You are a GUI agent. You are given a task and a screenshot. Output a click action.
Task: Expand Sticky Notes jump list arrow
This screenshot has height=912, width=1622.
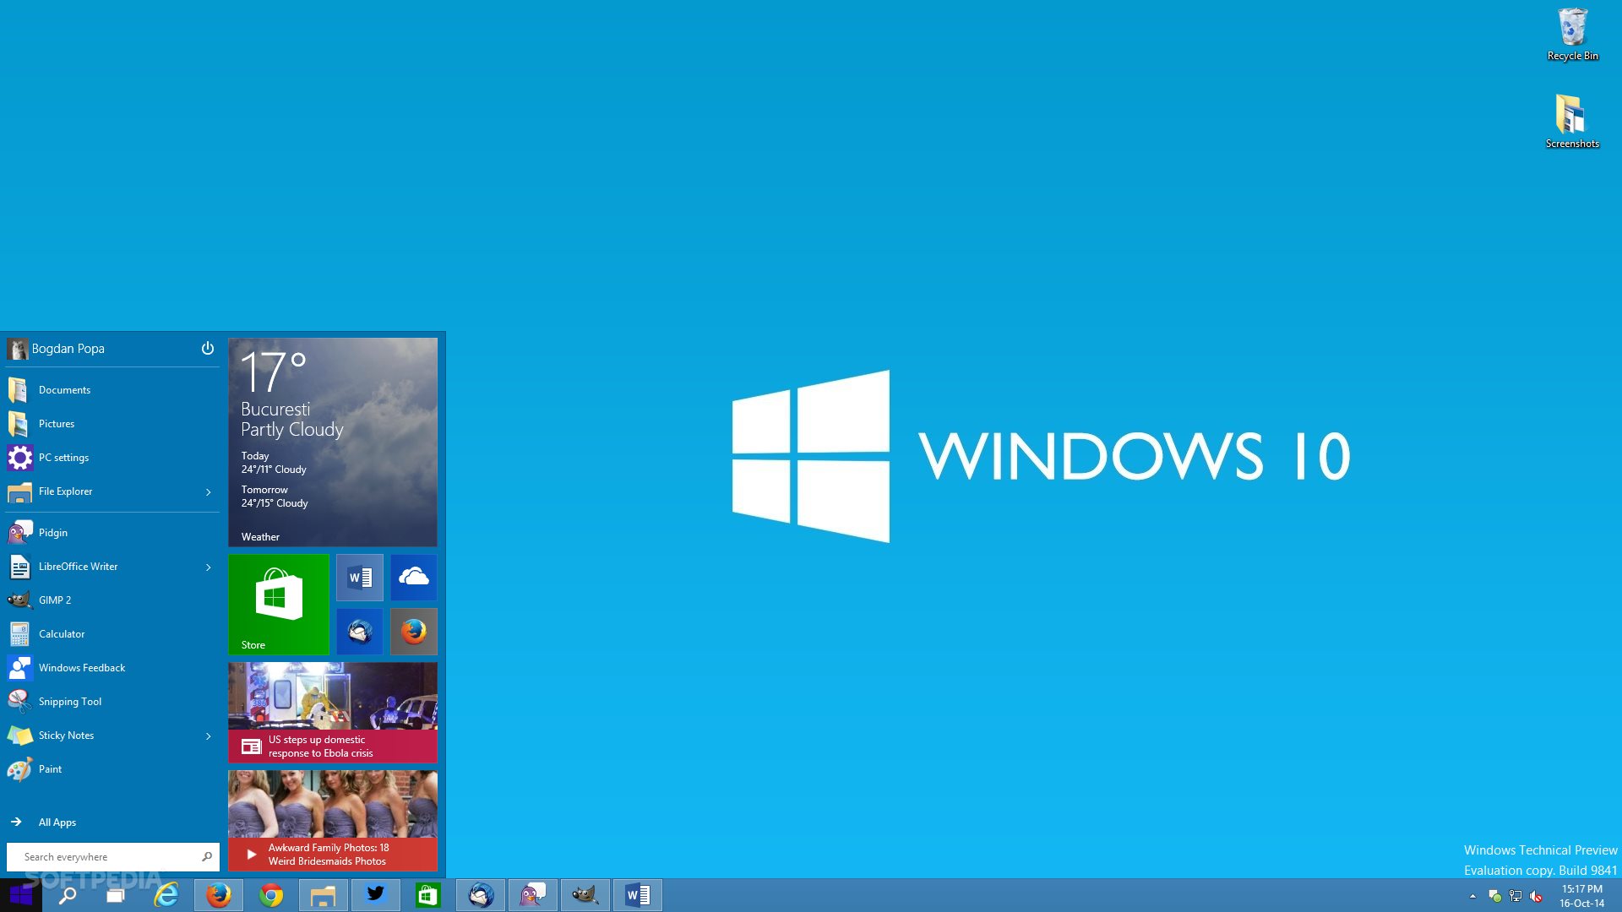(x=208, y=736)
